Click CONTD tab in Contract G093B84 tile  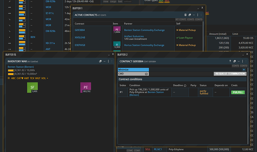244,66
